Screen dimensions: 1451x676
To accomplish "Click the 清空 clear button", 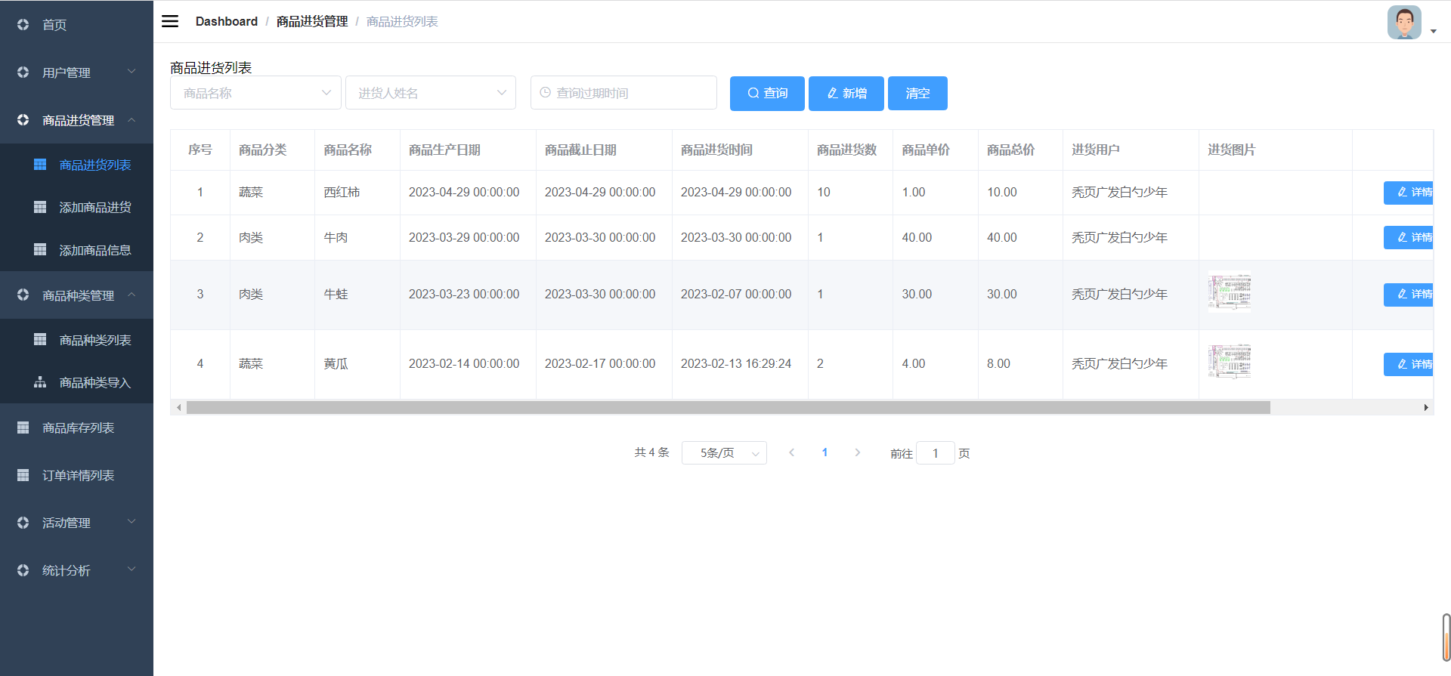I will click(x=917, y=93).
